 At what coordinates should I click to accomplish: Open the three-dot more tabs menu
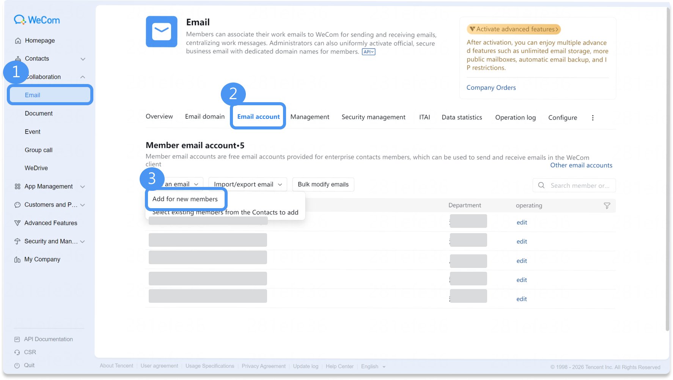pyautogui.click(x=593, y=118)
